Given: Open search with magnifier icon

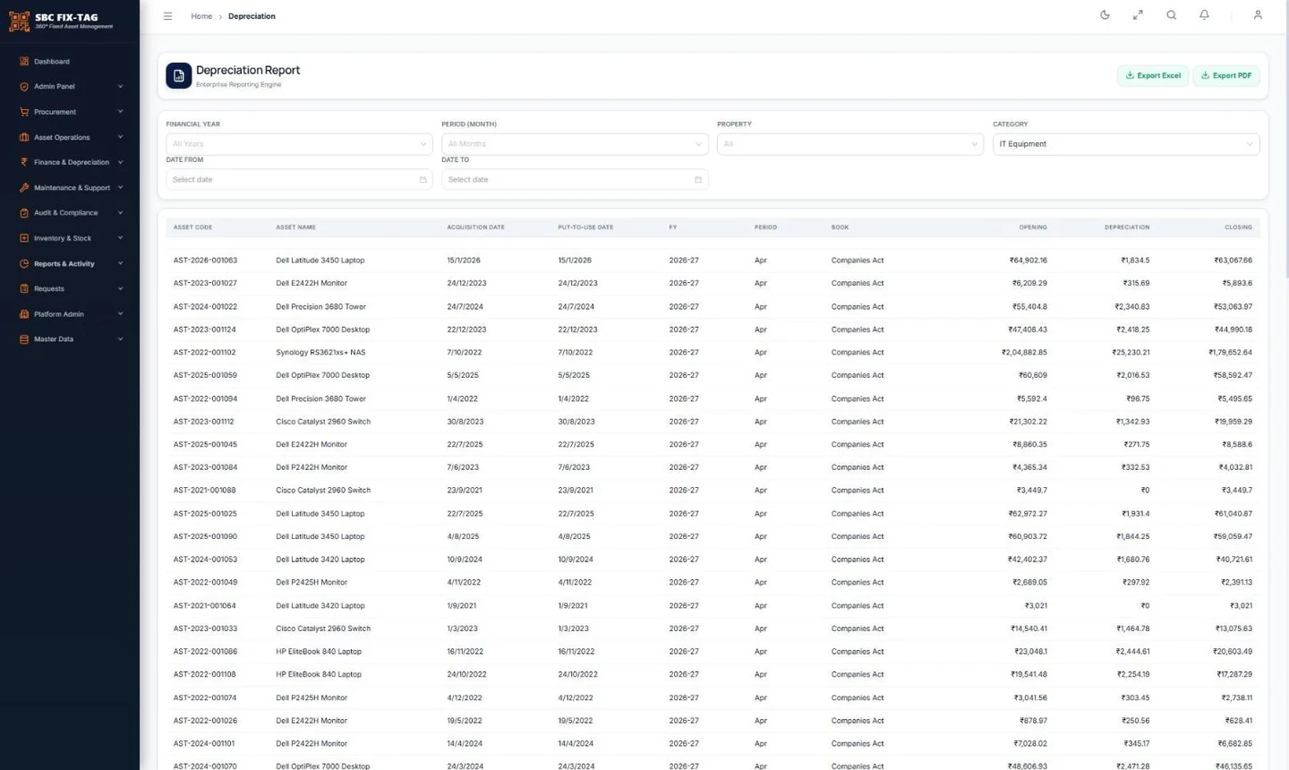Looking at the screenshot, I should click(1171, 15).
